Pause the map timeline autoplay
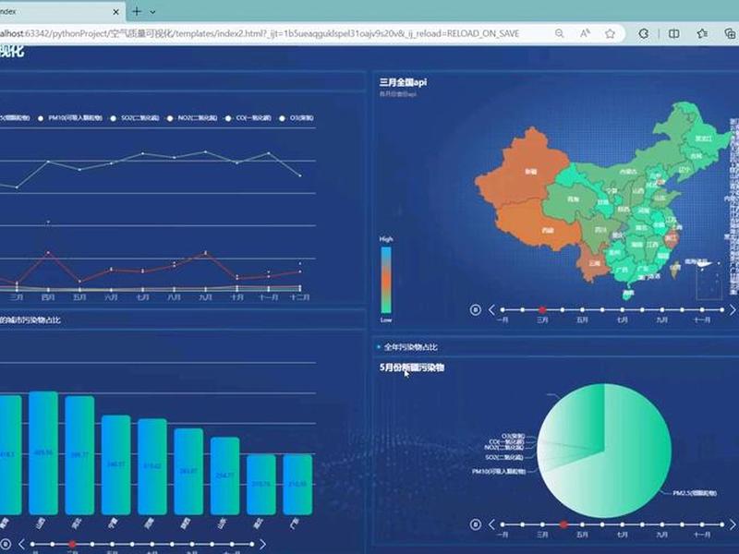This screenshot has width=739, height=554. tap(475, 309)
